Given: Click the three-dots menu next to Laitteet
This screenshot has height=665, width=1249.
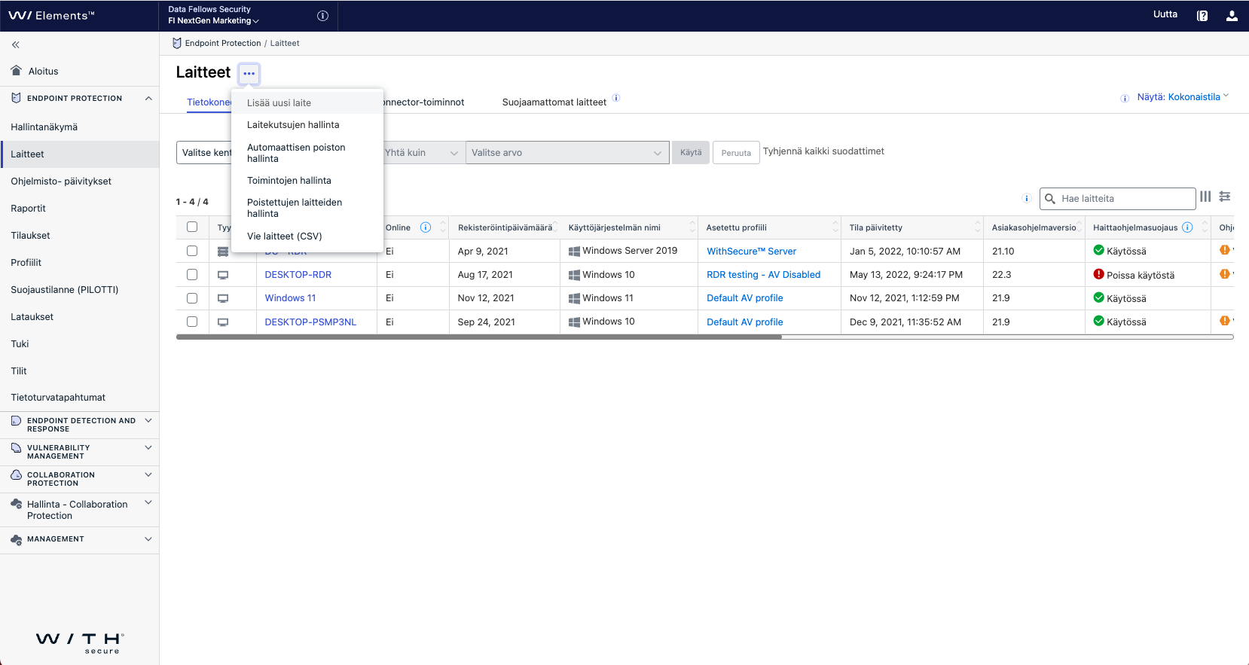Looking at the screenshot, I should click(249, 74).
